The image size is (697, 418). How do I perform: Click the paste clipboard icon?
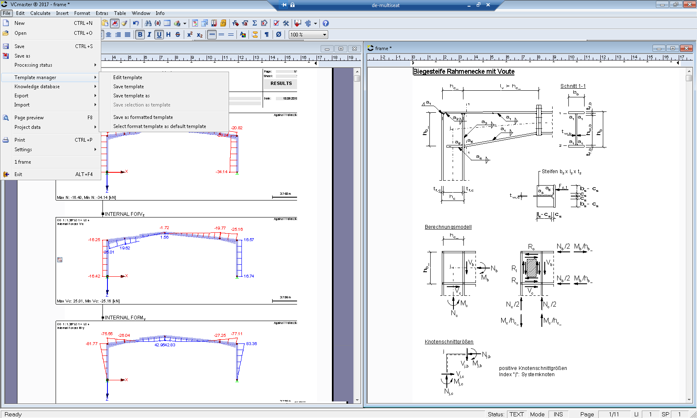105,23
